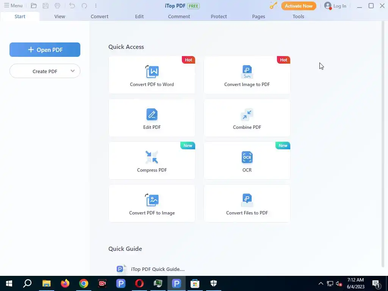The image size is (388, 291).
Task: Click the Convert Files to PDF icon
Action: (x=247, y=200)
